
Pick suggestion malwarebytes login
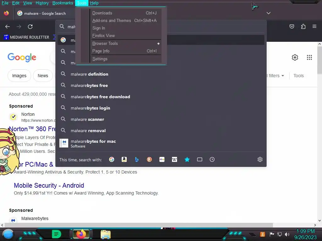(x=161, y=108)
